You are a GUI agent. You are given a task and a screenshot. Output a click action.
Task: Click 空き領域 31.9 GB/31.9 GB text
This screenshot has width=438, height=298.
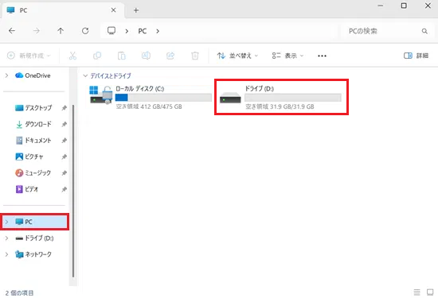pos(280,106)
